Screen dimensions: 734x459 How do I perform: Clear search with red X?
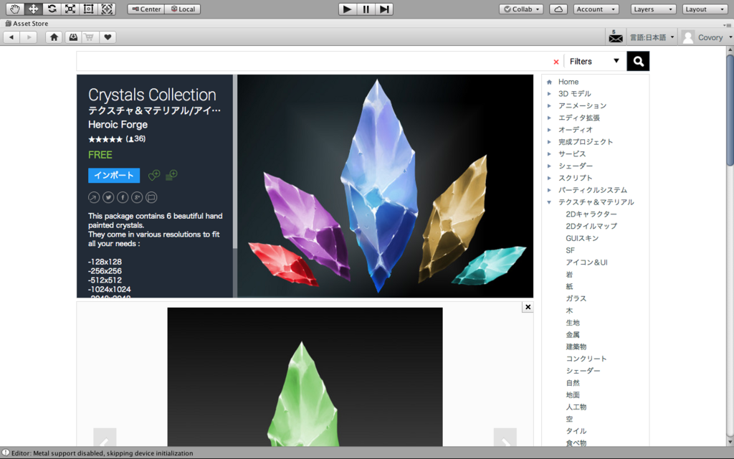[x=556, y=62]
